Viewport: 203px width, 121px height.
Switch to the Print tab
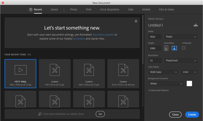click(x=89, y=9)
